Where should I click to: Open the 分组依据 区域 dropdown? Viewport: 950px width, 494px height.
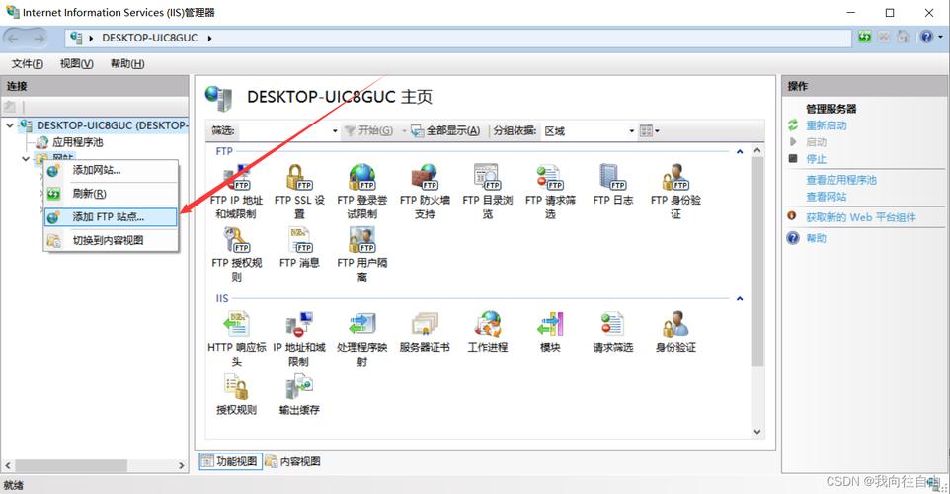tap(590, 131)
